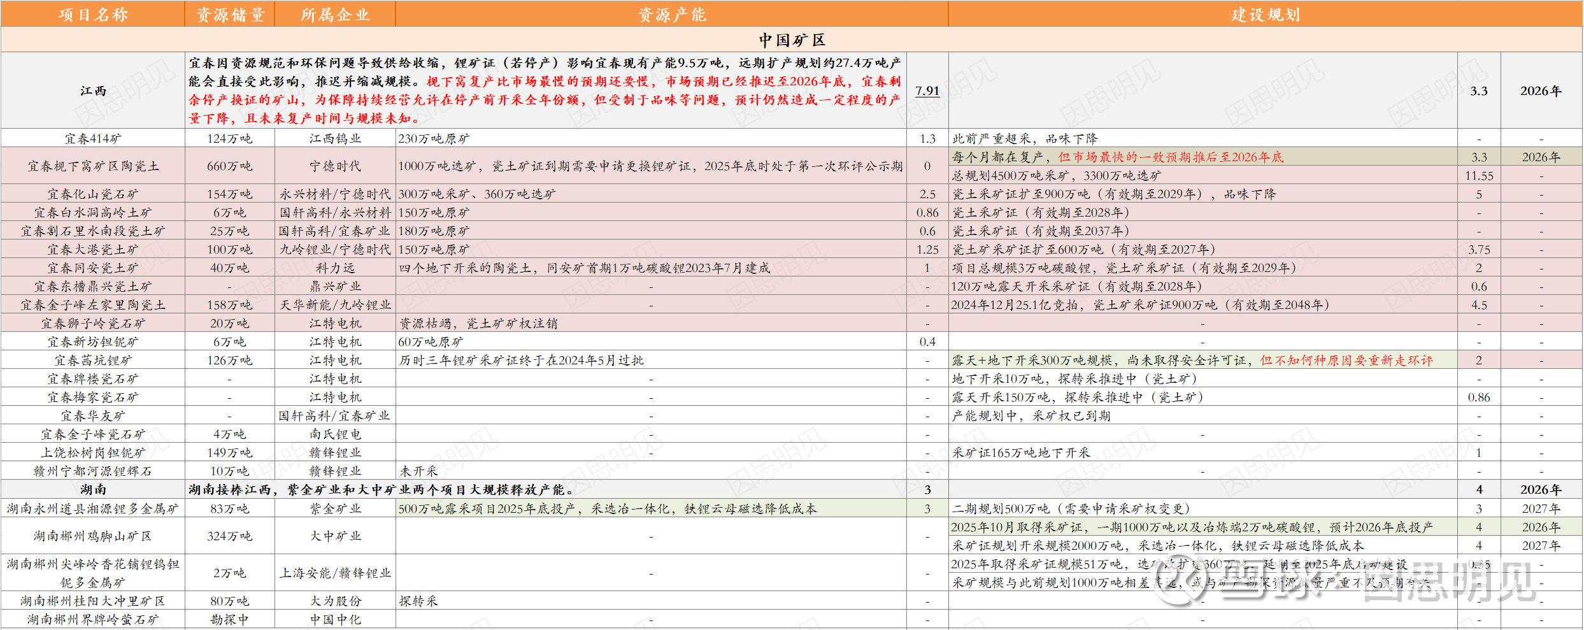Select the "11.55" planned capacity value
1584x630 pixels.
tap(1479, 175)
